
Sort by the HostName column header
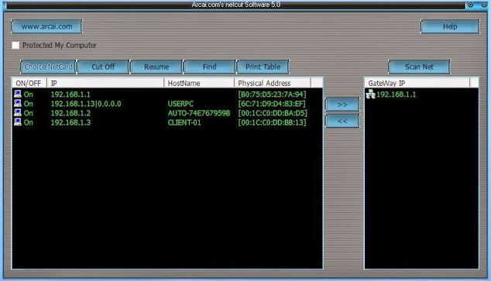(x=199, y=83)
